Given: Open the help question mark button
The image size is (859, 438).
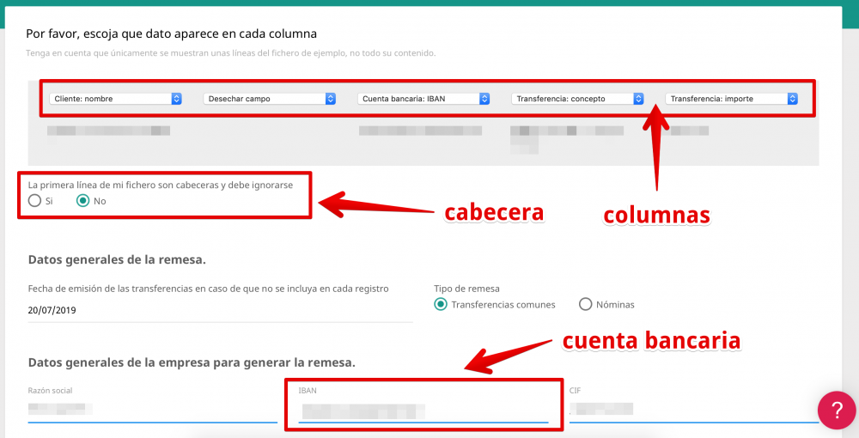Looking at the screenshot, I should coord(835,410).
